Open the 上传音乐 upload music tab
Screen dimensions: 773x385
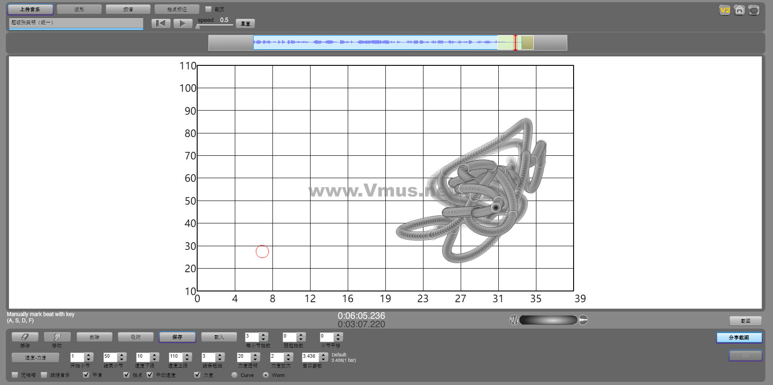(x=30, y=9)
